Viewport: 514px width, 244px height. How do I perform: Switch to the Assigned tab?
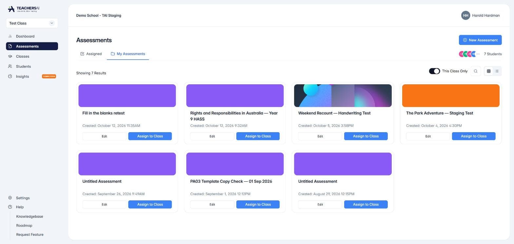[x=91, y=54]
